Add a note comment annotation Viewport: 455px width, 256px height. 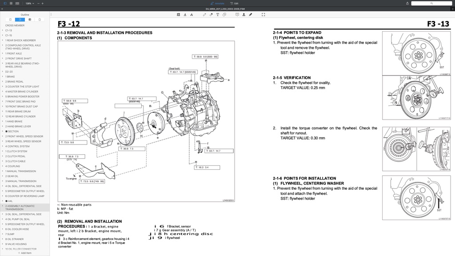[x=237, y=14]
